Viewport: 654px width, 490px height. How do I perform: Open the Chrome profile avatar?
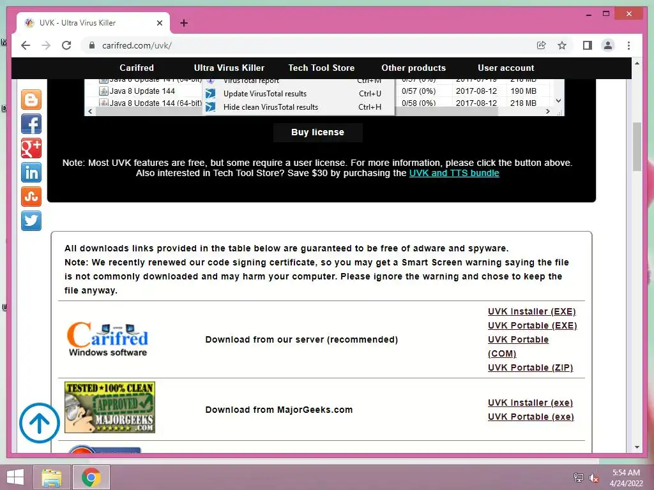[608, 45]
